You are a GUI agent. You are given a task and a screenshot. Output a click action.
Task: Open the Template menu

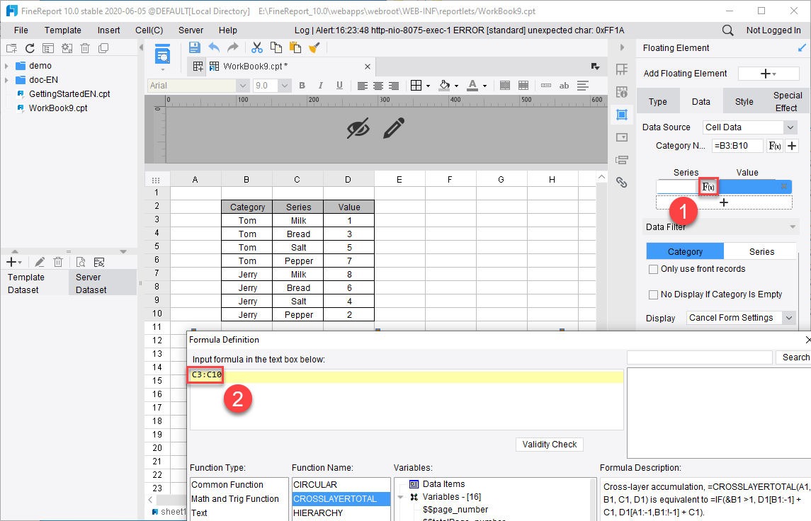coord(62,30)
